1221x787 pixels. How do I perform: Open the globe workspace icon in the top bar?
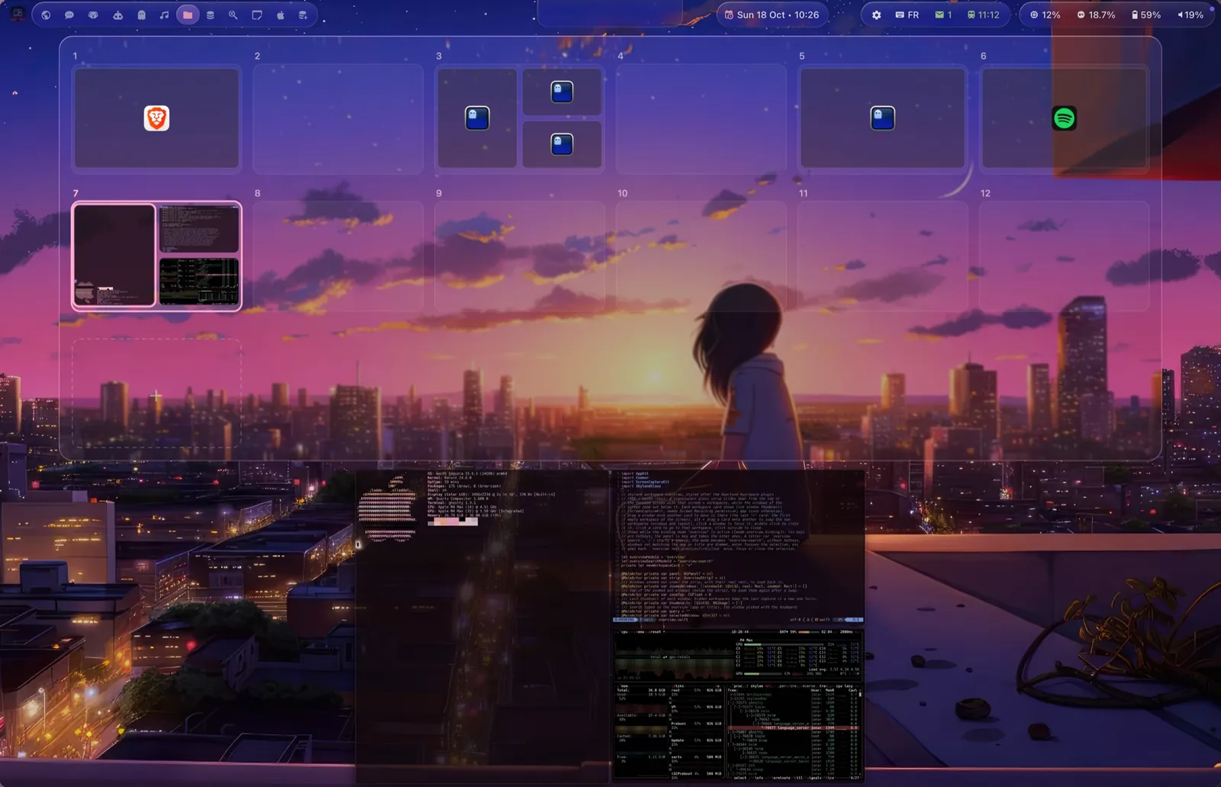coord(46,15)
